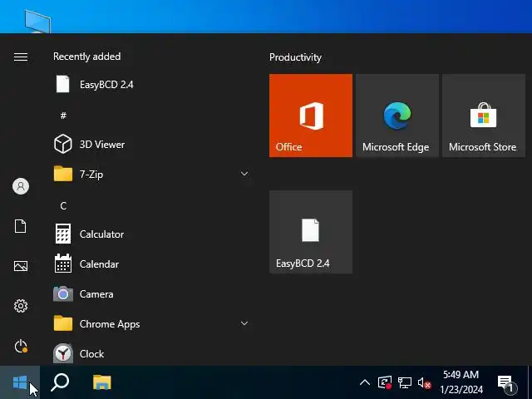Open the Calendar app
The image size is (532, 399).
point(150,264)
